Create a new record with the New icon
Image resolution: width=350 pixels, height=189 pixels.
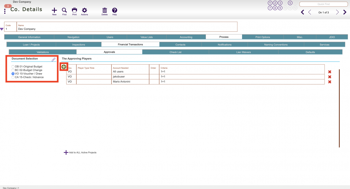(54, 10)
